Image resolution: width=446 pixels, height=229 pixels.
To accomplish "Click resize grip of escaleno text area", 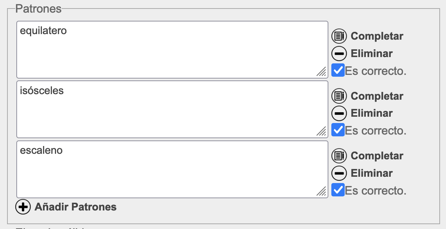I will point(321,191).
